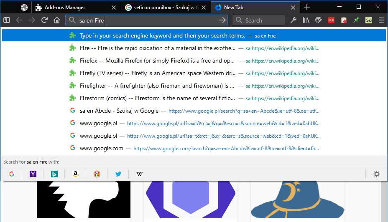
Task: Reload the current page
Action: click(x=44, y=20)
